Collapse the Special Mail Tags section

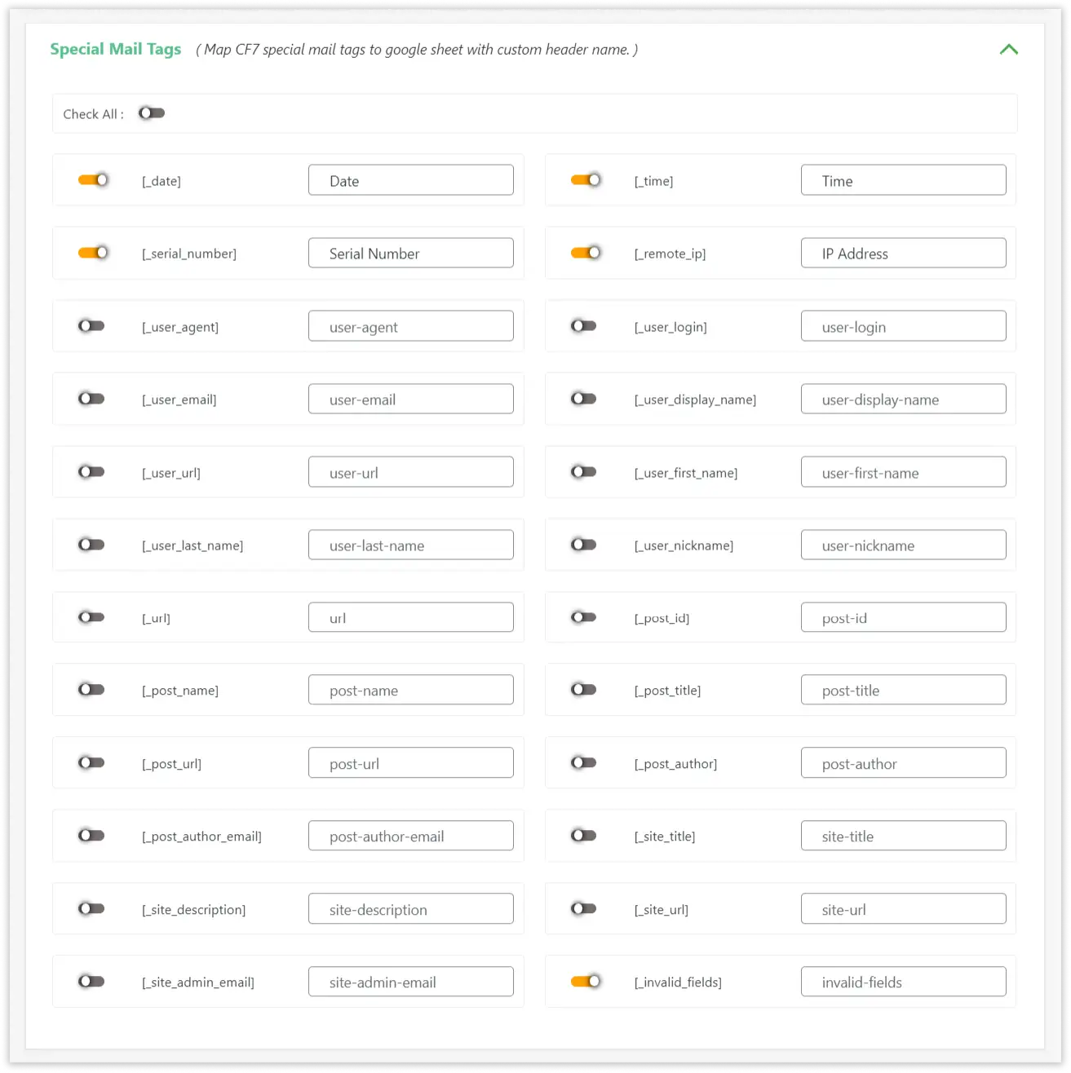pyautogui.click(x=1009, y=50)
